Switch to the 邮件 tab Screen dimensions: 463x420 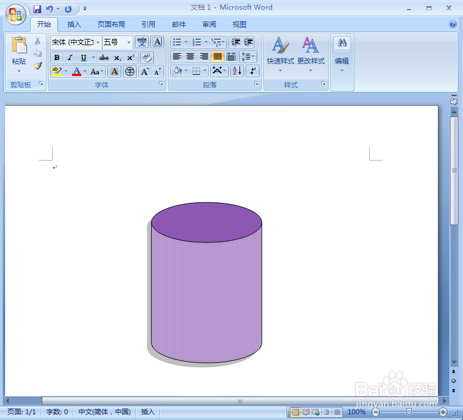click(x=179, y=24)
